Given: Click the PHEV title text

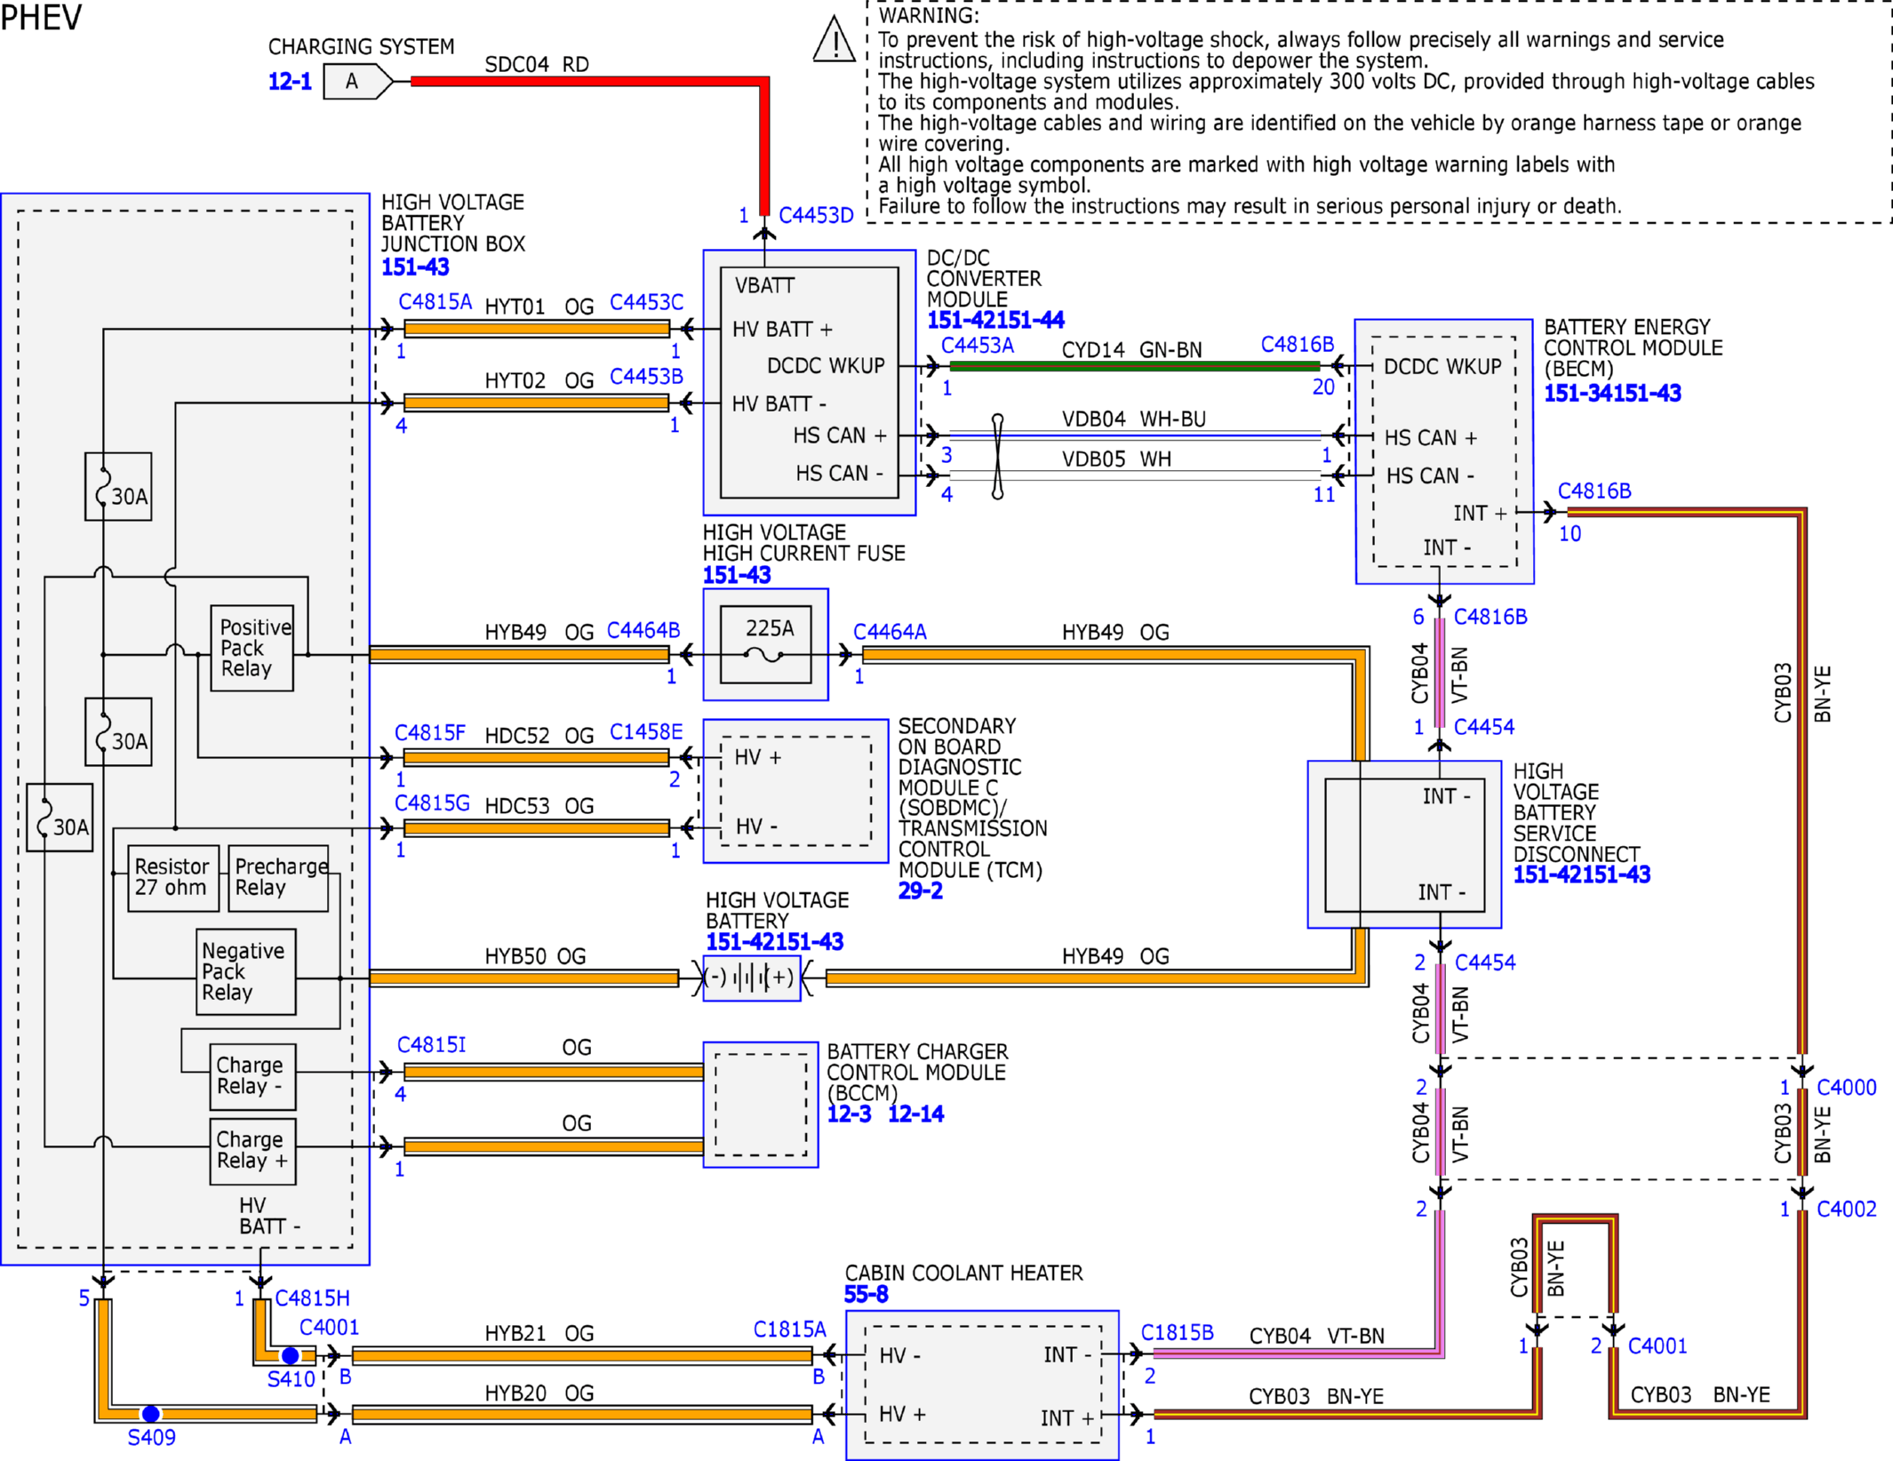Looking at the screenshot, I should coord(41,18).
